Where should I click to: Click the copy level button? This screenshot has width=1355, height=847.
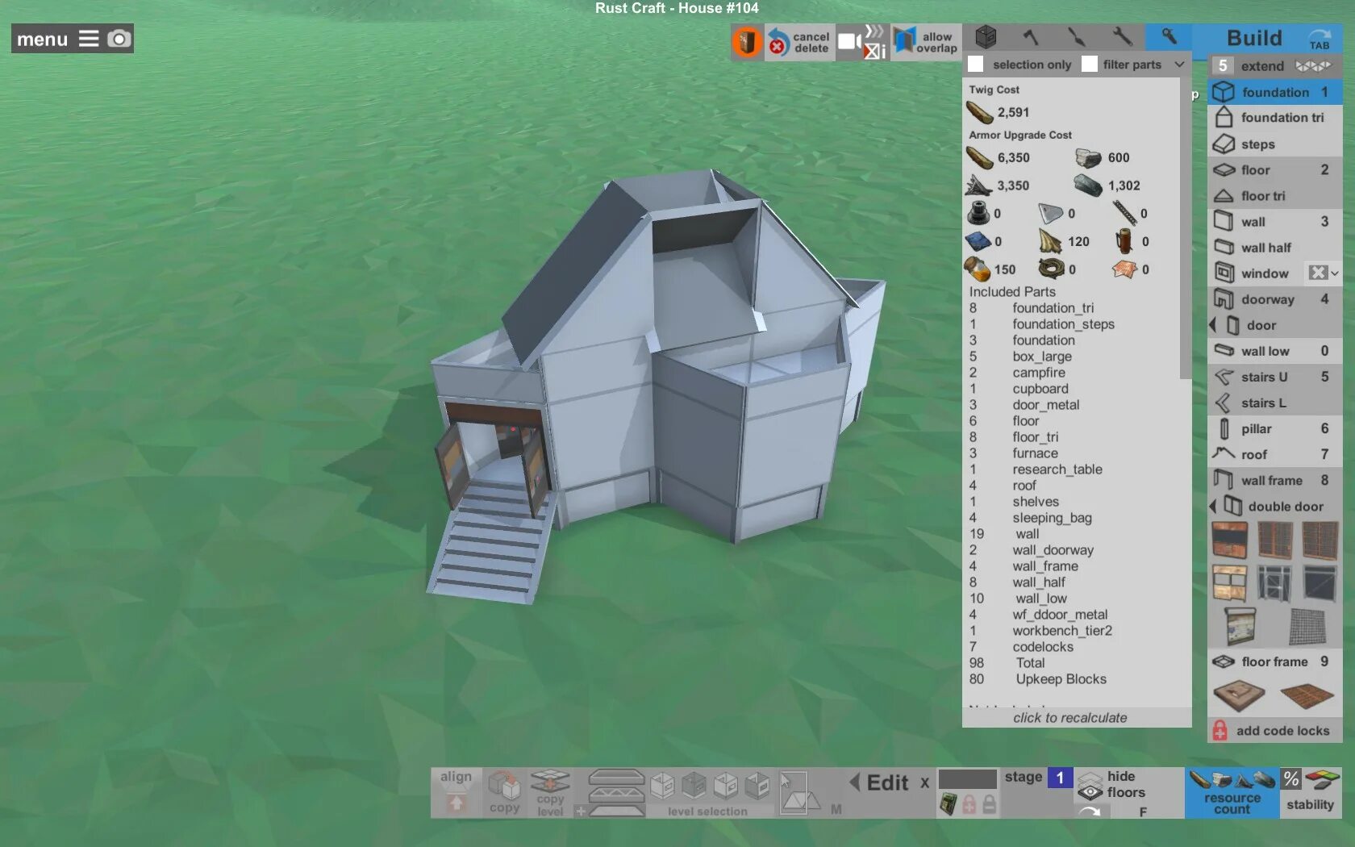[550, 792]
